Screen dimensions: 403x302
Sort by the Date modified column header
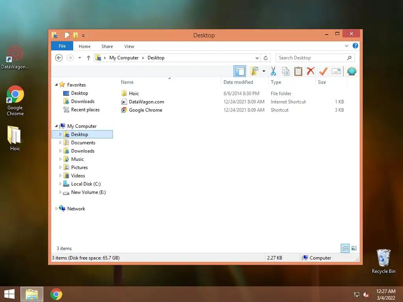pos(244,82)
